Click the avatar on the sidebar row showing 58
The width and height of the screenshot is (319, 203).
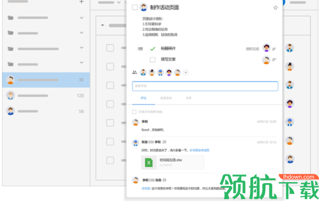[10, 111]
